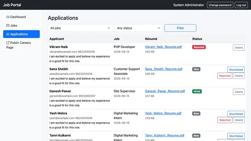This screenshot has height=141, width=251.
Task: Click the applicant name Vikram Naik
Action: pyautogui.click(x=58, y=47)
